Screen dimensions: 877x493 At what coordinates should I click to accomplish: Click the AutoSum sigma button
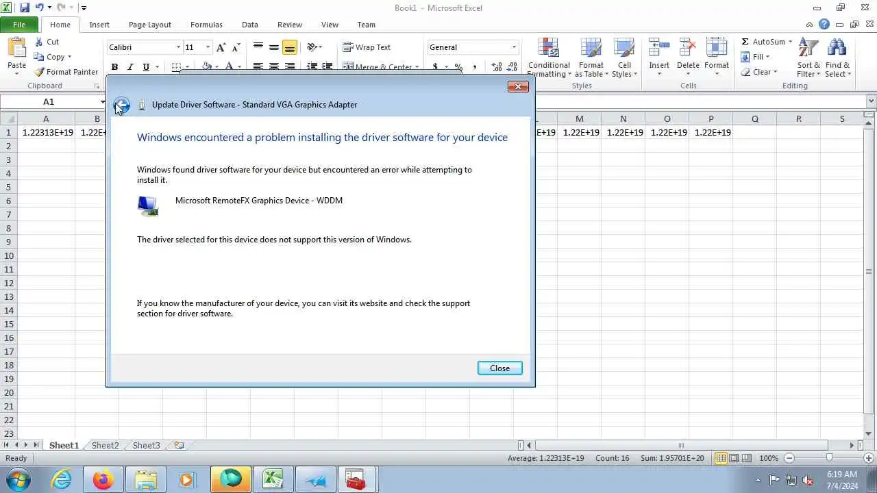click(x=745, y=42)
